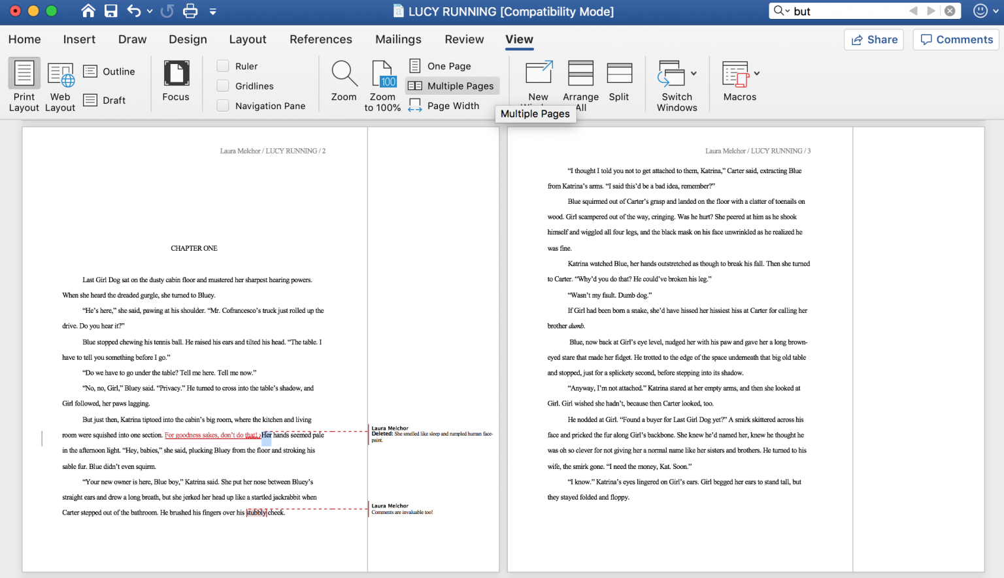Show Gridlines
The height and width of the screenshot is (578, 1004).
pyautogui.click(x=223, y=86)
